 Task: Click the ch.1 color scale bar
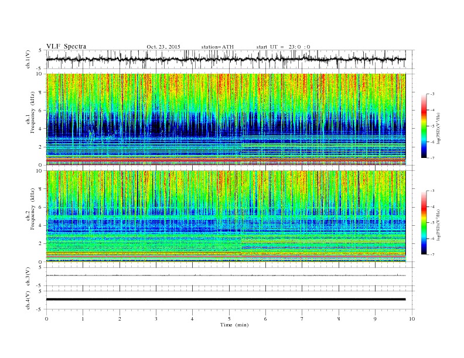[x=424, y=126]
